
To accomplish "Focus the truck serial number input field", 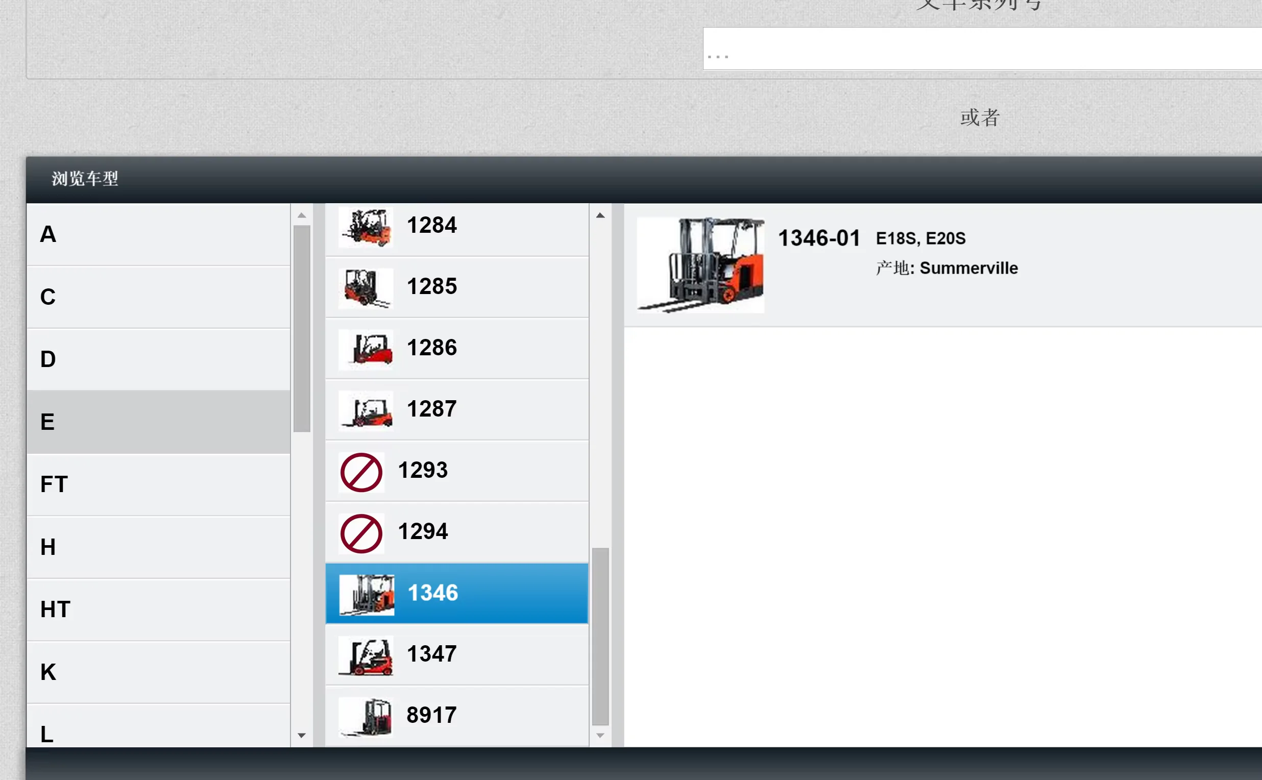I will pyautogui.click(x=980, y=48).
